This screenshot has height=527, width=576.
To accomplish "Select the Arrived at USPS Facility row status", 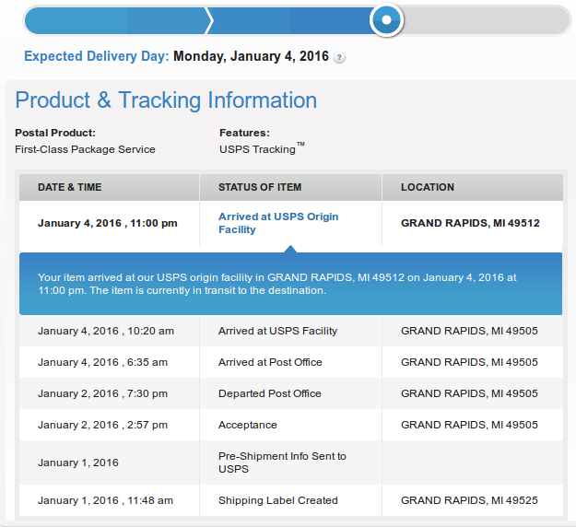I will pyautogui.click(x=277, y=331).
